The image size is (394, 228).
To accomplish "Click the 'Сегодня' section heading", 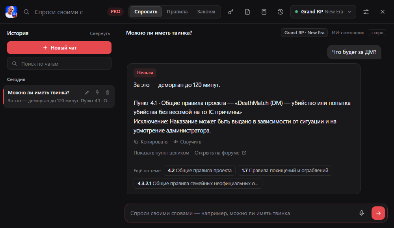I will point(16,79).
